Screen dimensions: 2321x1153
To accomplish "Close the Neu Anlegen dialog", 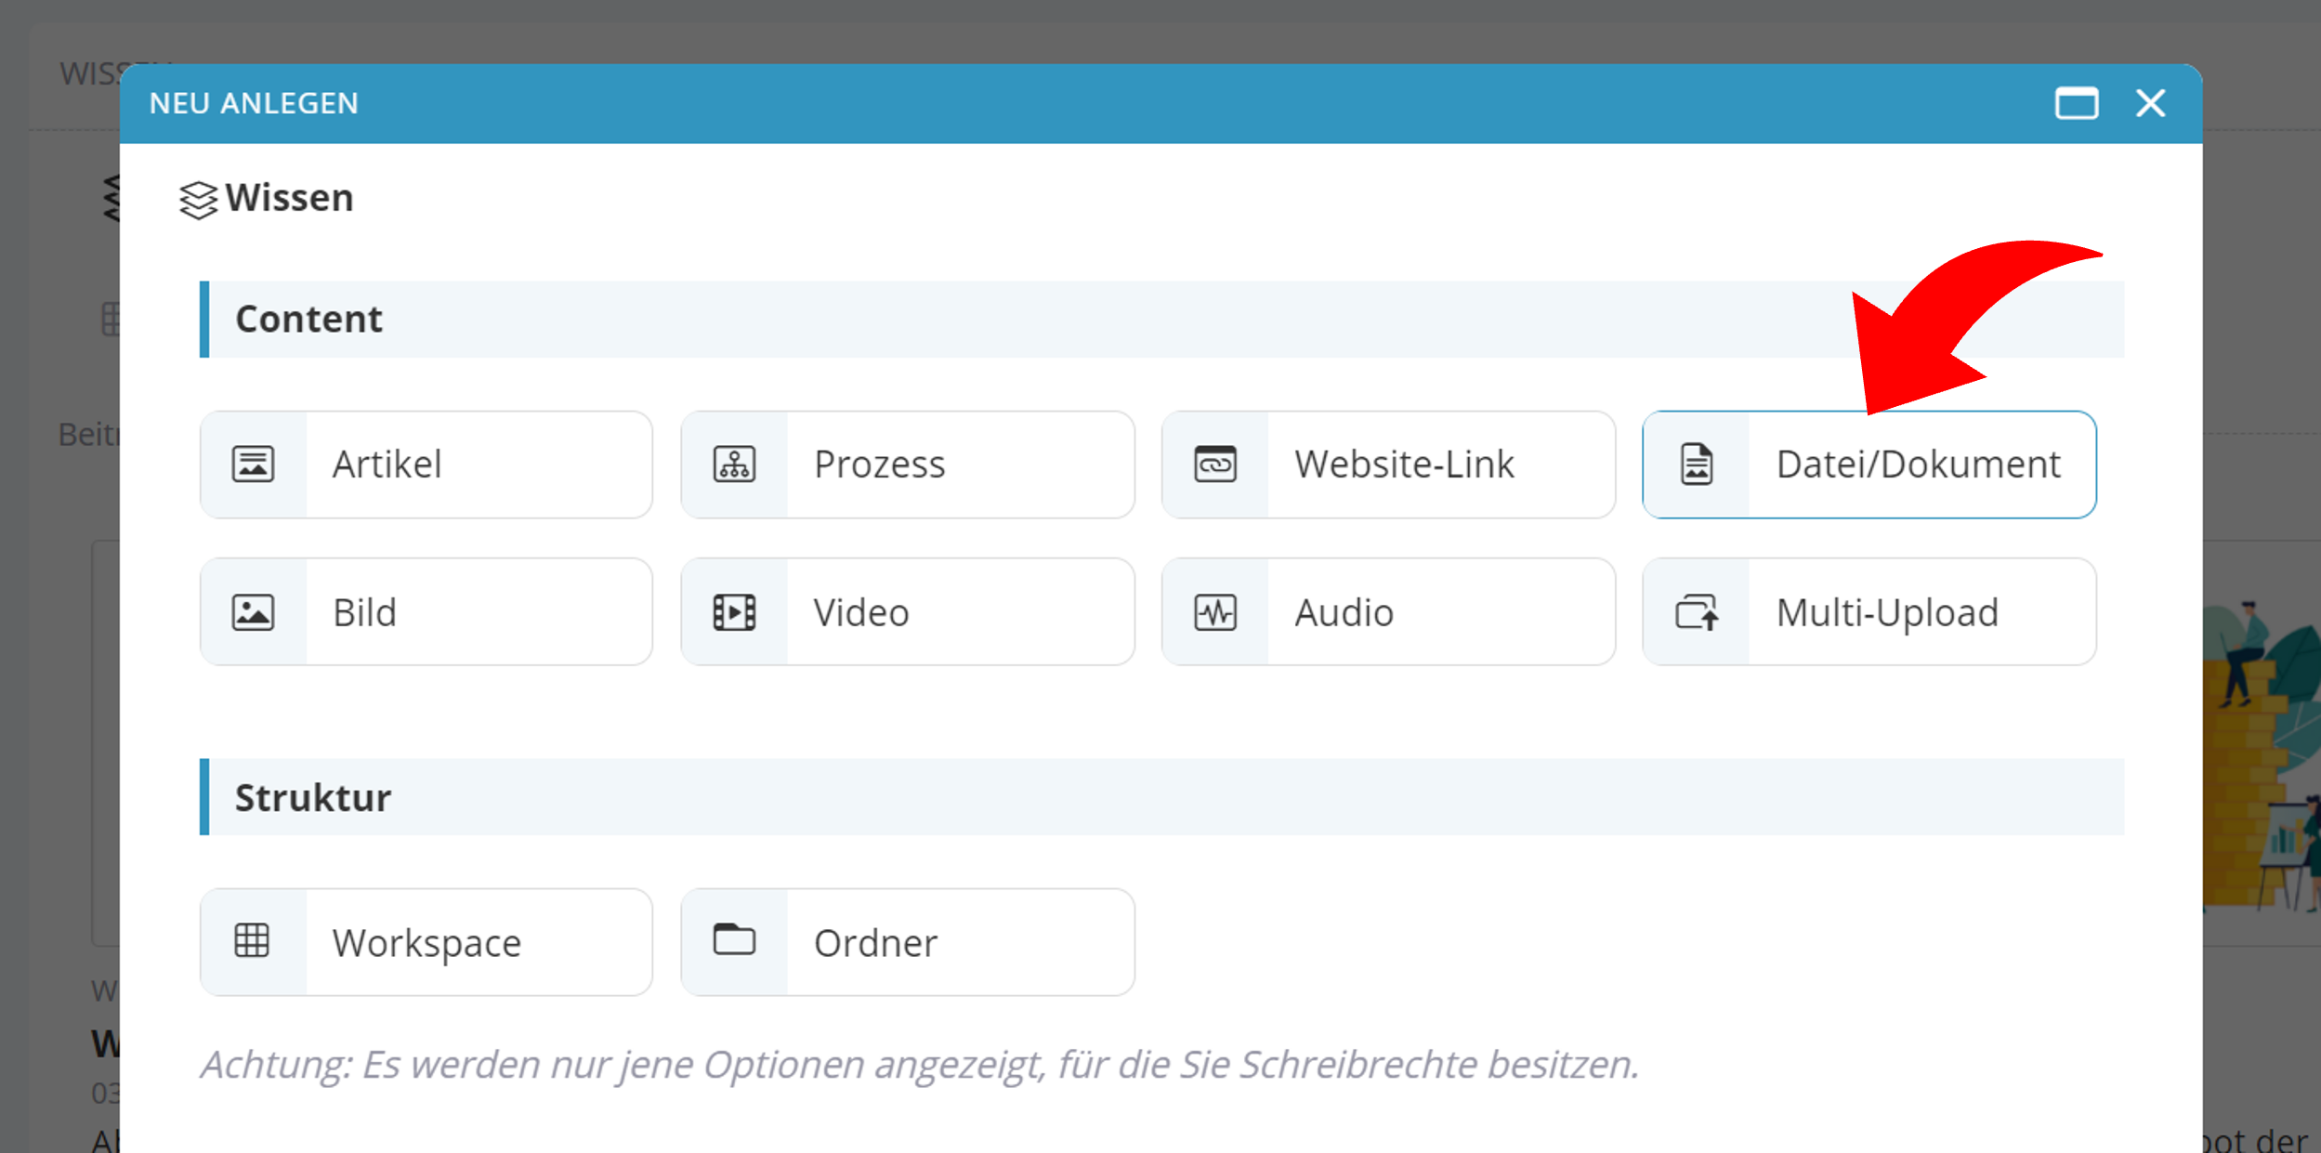I will tap(2151, 103).
